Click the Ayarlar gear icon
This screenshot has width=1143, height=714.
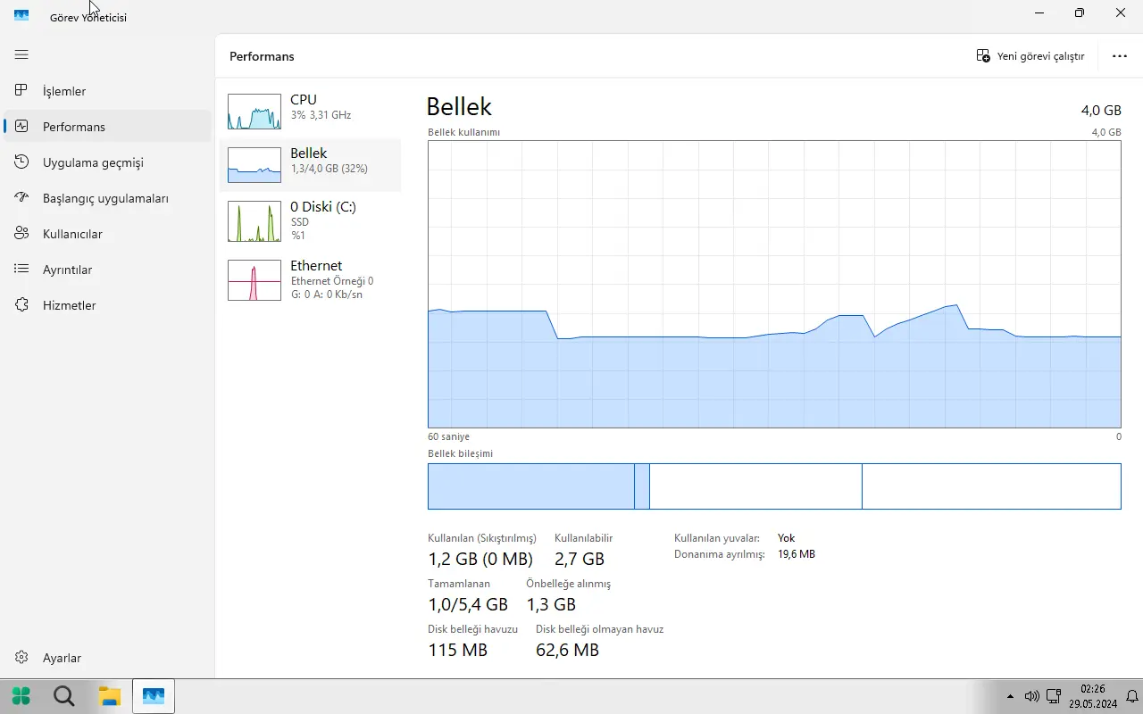point(22,658)
